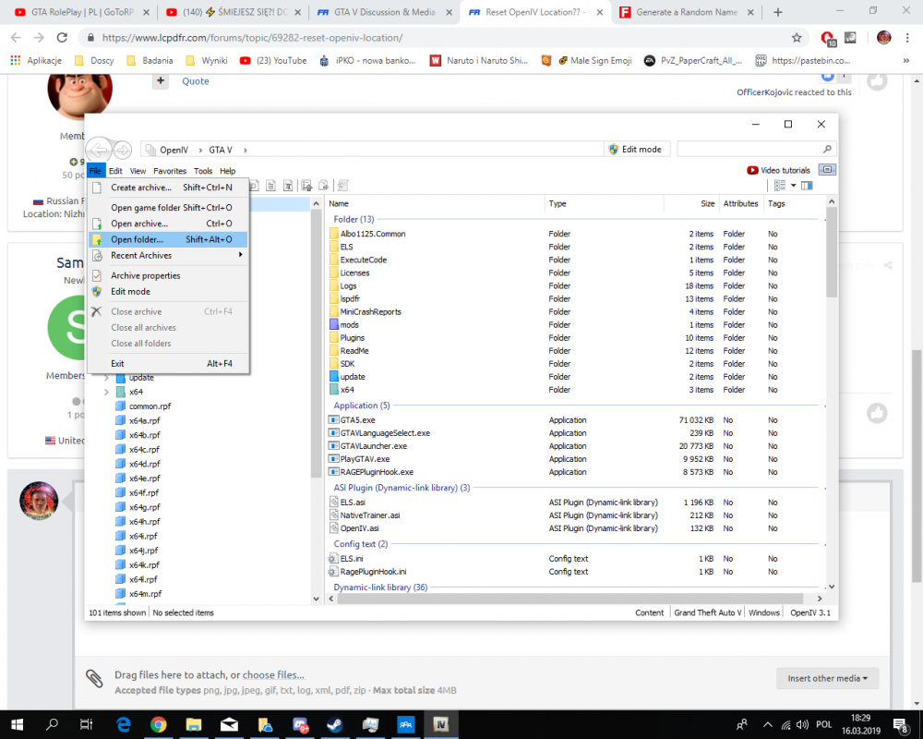Choose Exit from the File menu

pos(168,364)
